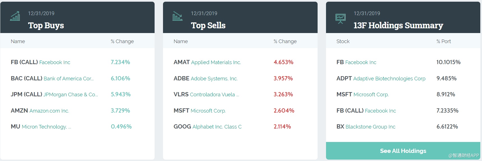Open VLRS Controladora Vuela link
The height and width of the screenshot is (161, 482).
pyautogui.click(x=206, y=94)
